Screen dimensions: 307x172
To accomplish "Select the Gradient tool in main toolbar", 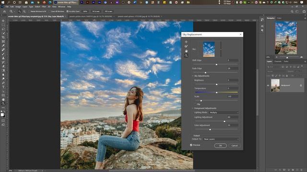I will tap(3, 70).
